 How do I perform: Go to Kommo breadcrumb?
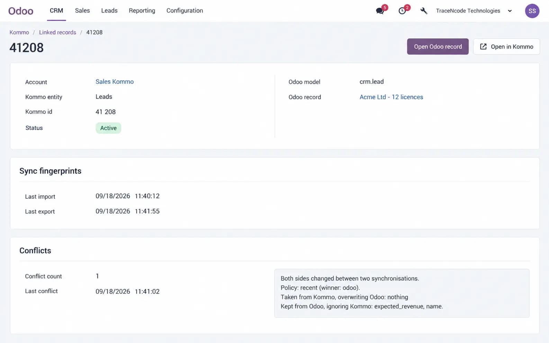click(x=19, y=32)
